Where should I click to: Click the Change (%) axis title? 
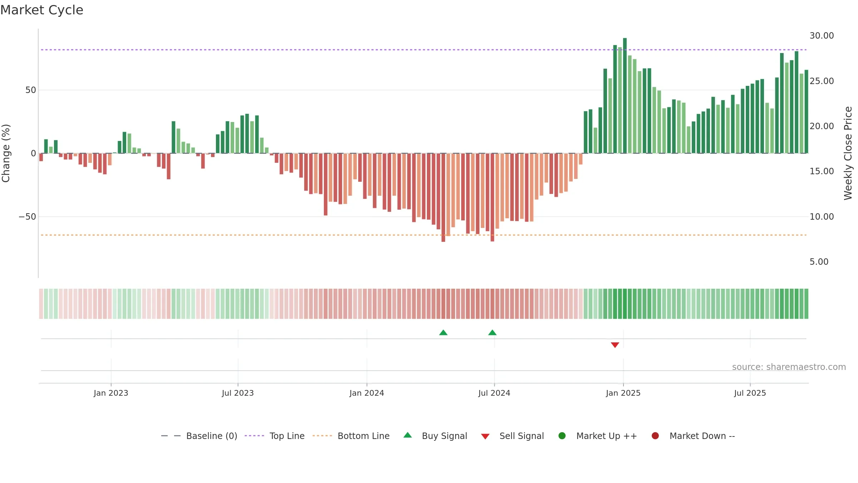point(6,153)
